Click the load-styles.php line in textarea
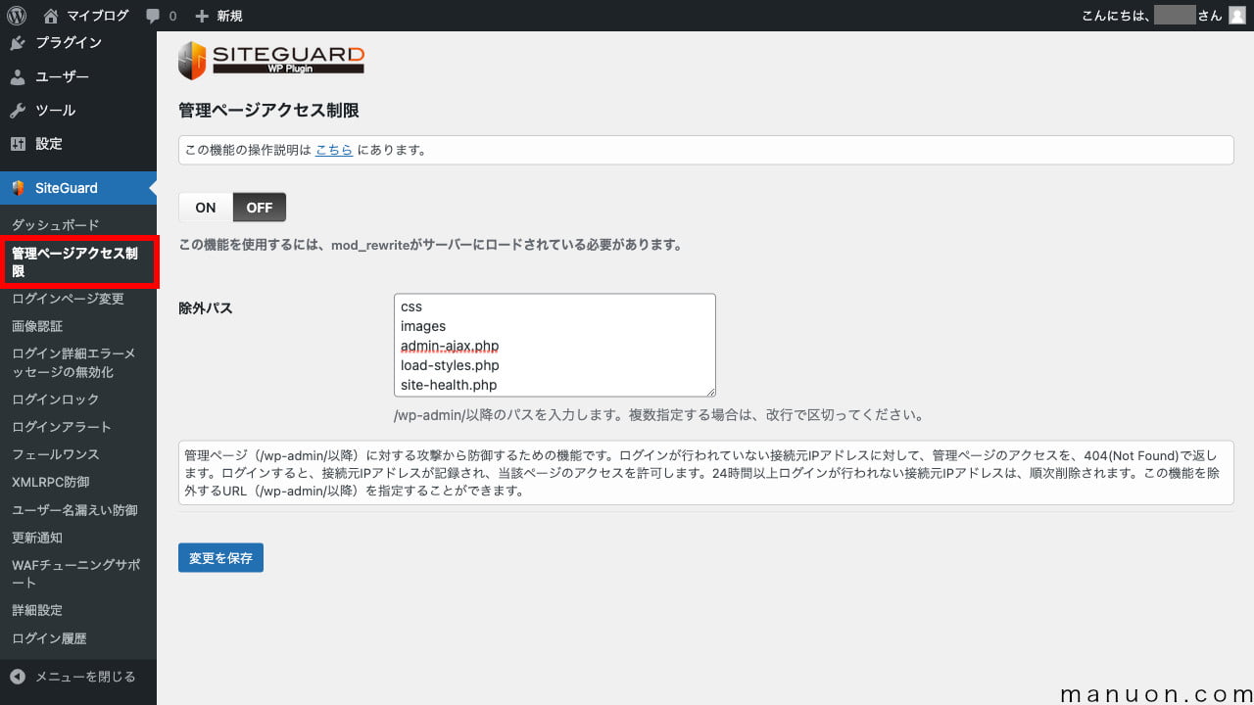The height and width of the screenshot is (705, 1254). 450,365
